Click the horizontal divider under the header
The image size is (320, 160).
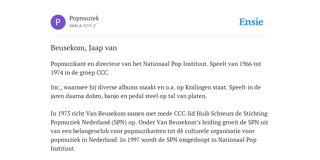(x=160, y=36)
